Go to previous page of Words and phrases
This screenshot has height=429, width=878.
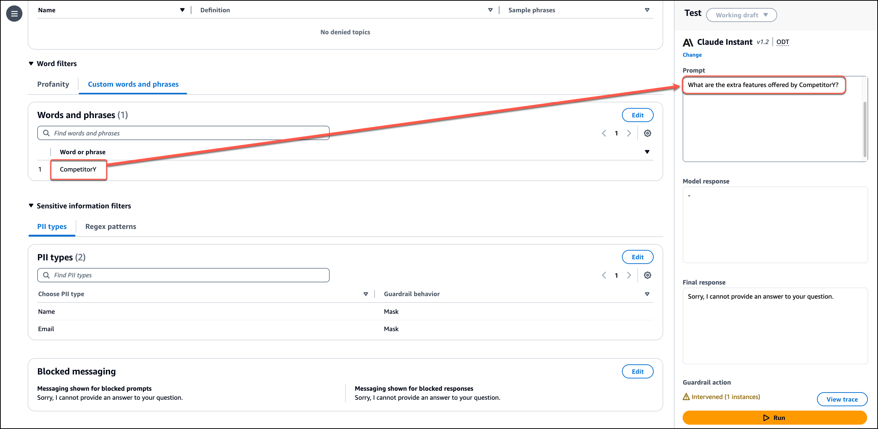(x=604, y=133)
